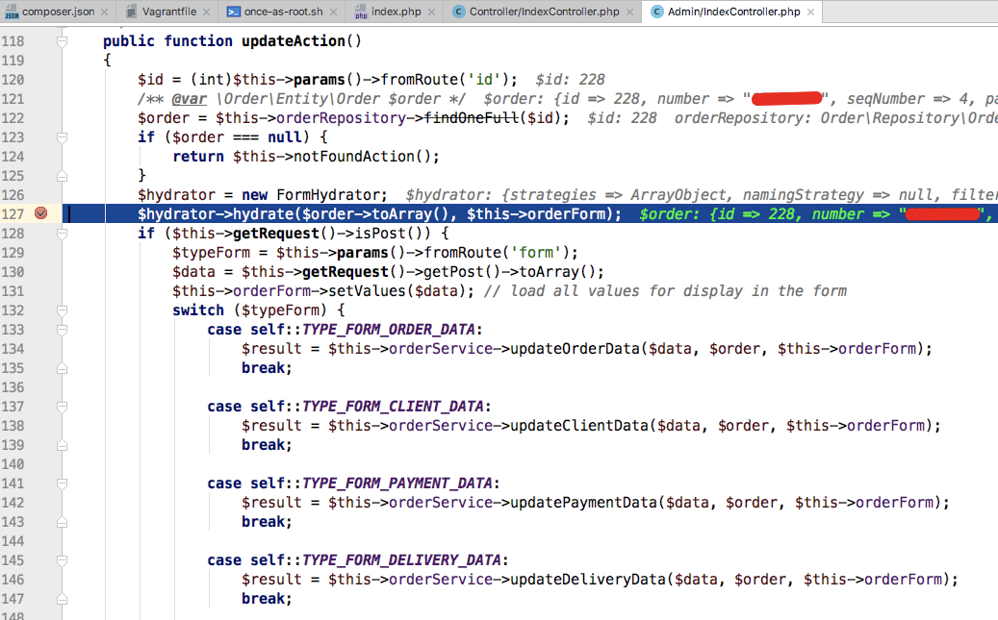Close the Controller/IndexController.php tab
Screen dimensions: 998x620
tap(629, 12)
